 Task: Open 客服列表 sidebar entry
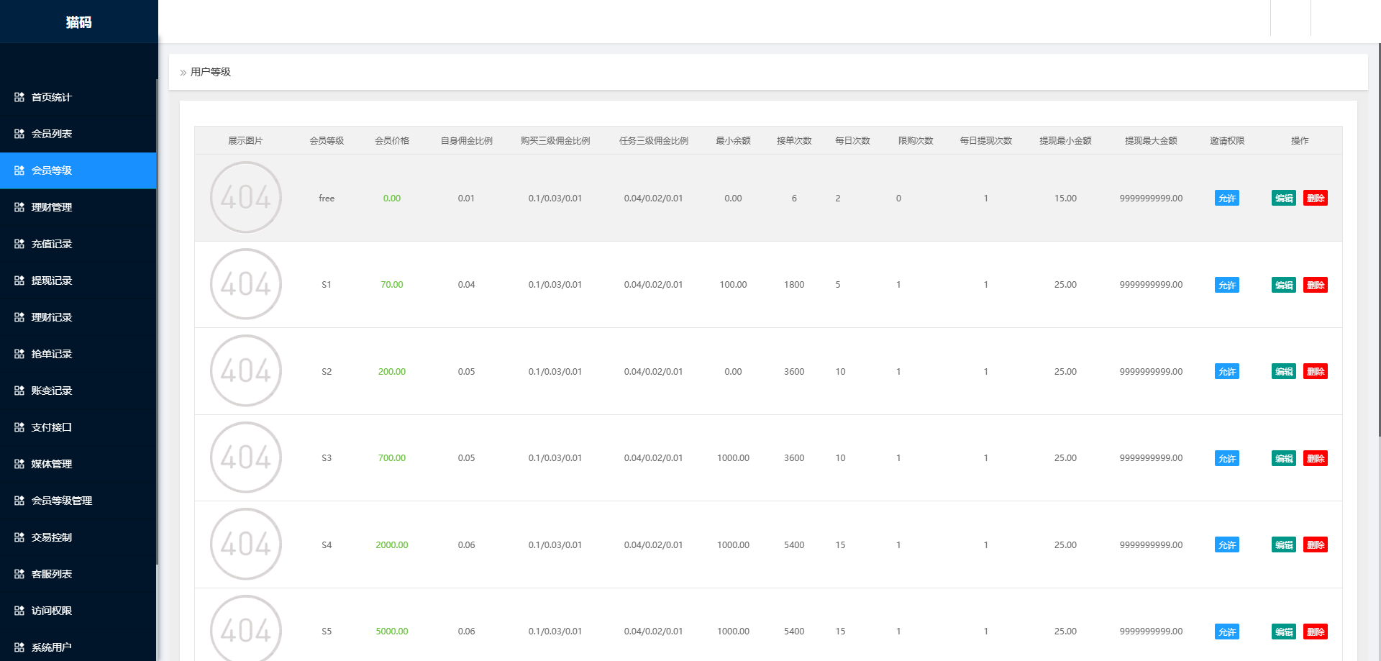coord(52,574)
